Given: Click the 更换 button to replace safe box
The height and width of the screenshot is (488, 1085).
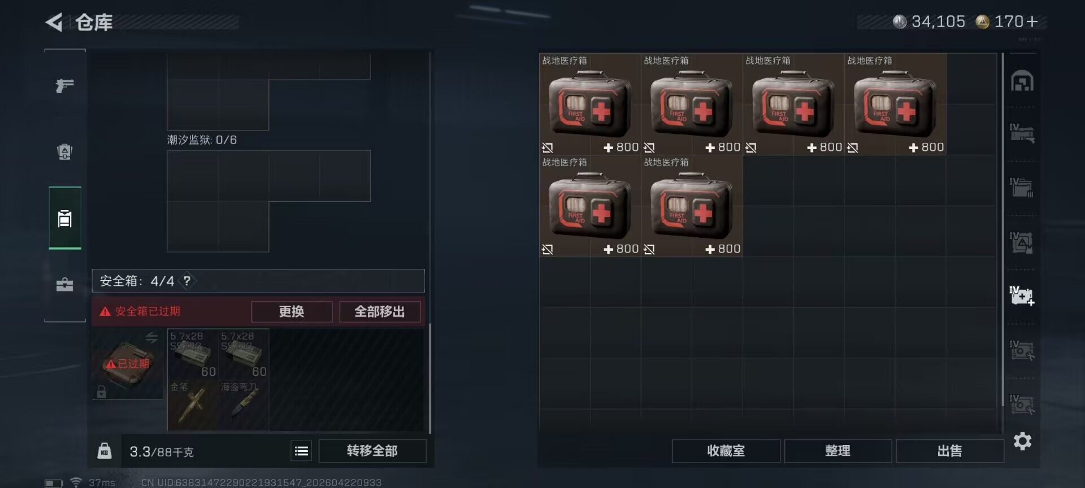Looking at the screenshot, I should pyautogui.click(x=292, y=312).
